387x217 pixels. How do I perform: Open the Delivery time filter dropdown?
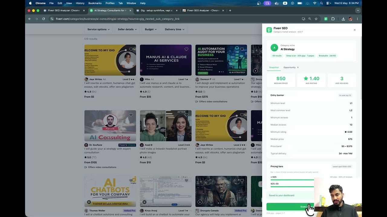pos(174,29)
